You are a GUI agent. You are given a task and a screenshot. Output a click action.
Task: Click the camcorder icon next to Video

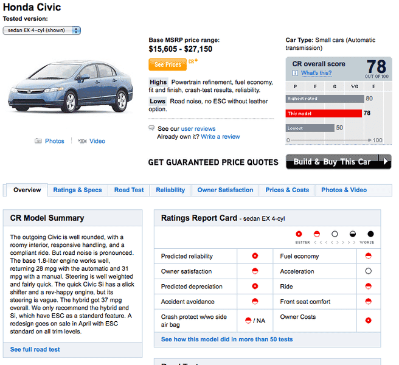(82, 141)
